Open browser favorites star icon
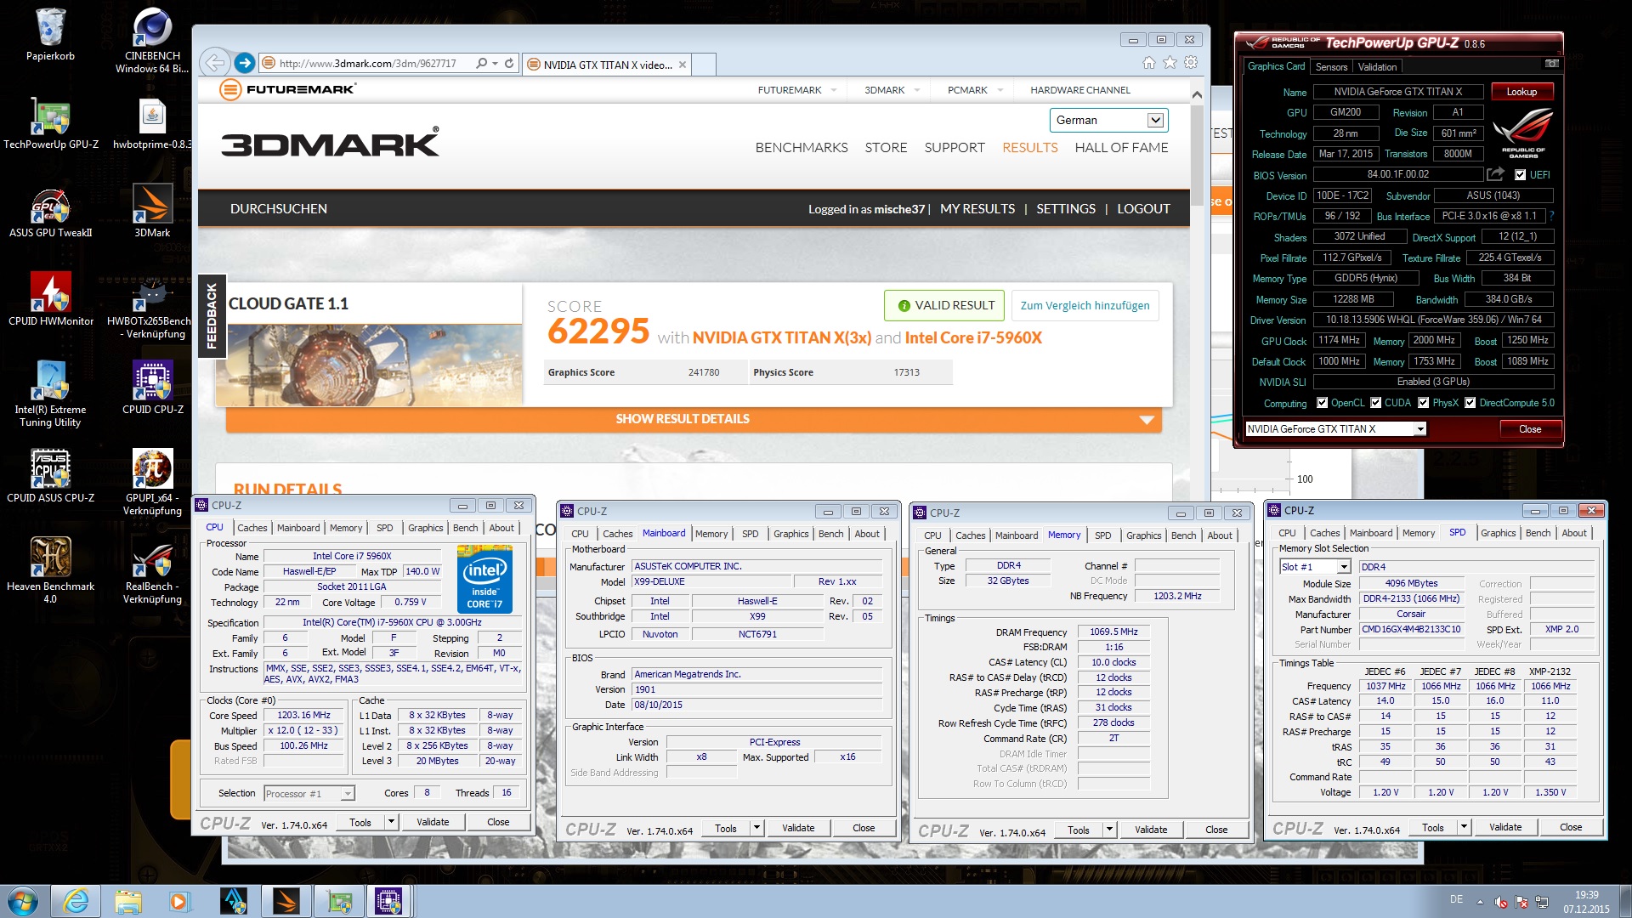Screen dimensions: 1632x918 pos(1170,63)
